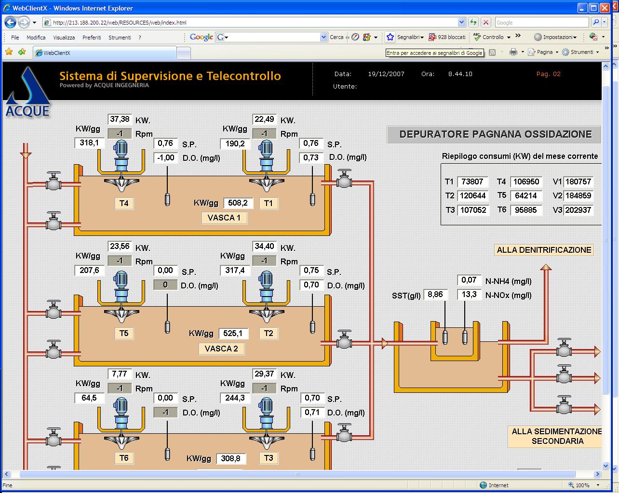
Task: Open the address bar URL dropdown
Action: click(x=461, y=22)
